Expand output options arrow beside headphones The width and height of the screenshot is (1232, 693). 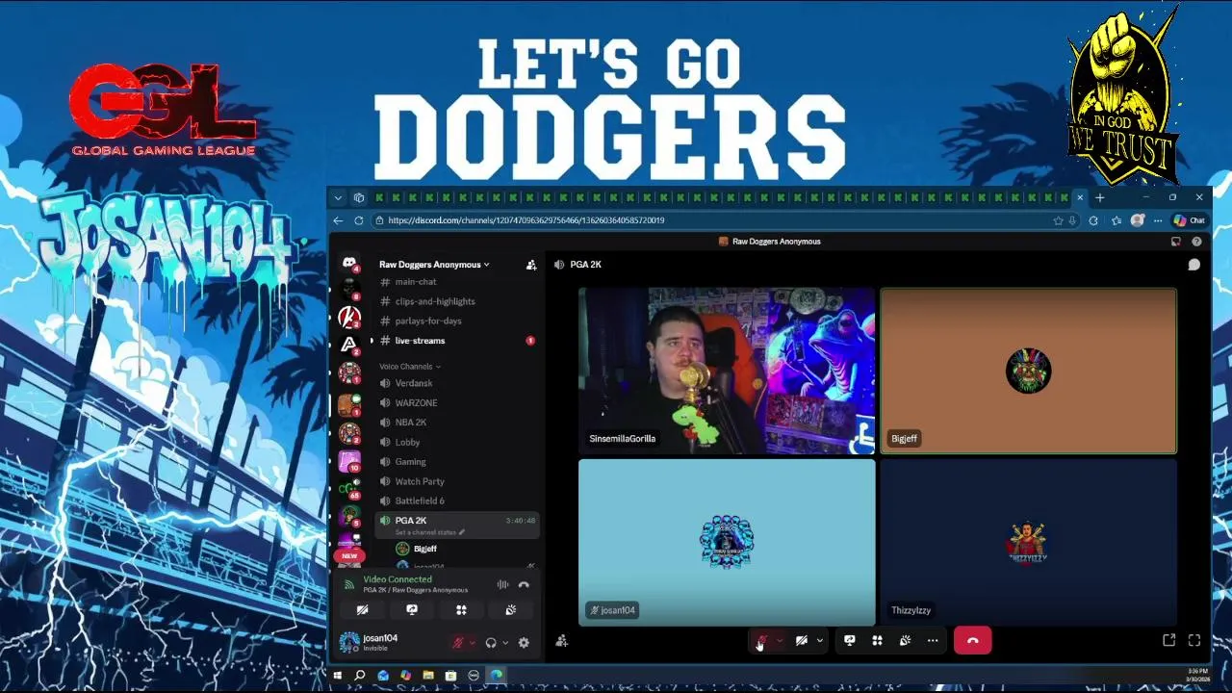tap(505, 643)
